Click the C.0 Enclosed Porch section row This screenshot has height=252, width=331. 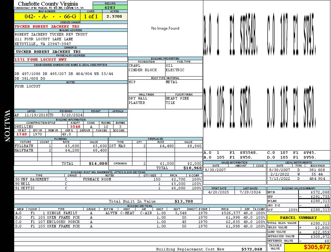[140, 222]
